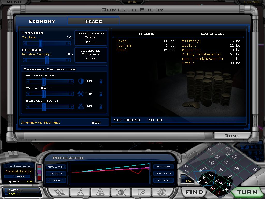Close Domestic Policy with the Done button

(232, 136)
